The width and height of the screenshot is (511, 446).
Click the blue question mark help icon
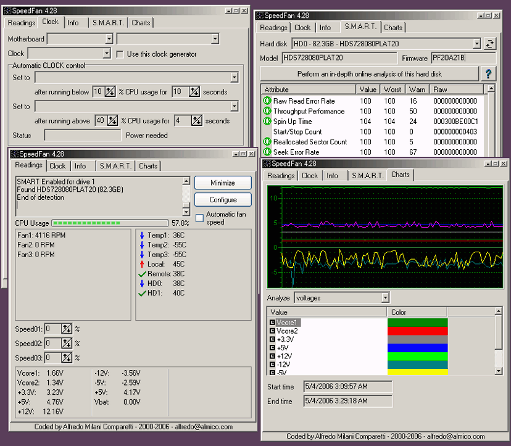pos(488,74)
